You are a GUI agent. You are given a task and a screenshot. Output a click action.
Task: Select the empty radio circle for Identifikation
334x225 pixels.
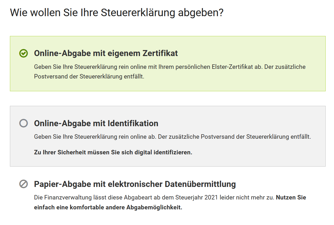[24, 123]
